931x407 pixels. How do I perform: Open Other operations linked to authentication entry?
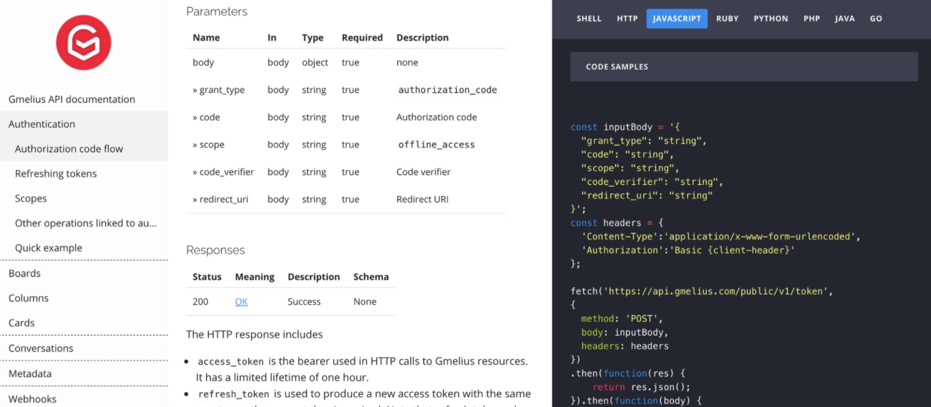pos(84,223)
